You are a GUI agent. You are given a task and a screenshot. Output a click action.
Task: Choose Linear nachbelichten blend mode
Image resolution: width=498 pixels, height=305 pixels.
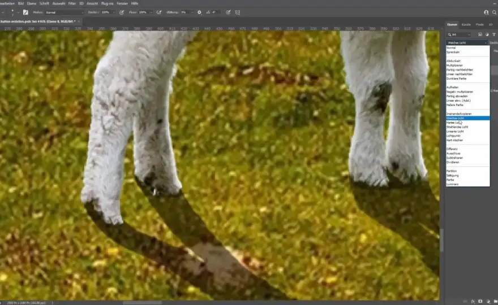pos(467,74)
